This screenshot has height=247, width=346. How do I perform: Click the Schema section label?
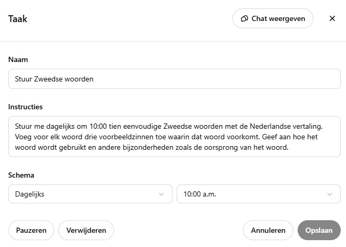tap(21, 175)
